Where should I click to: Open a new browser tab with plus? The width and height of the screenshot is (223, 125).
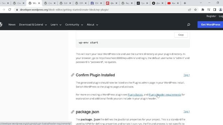point(185,3)
